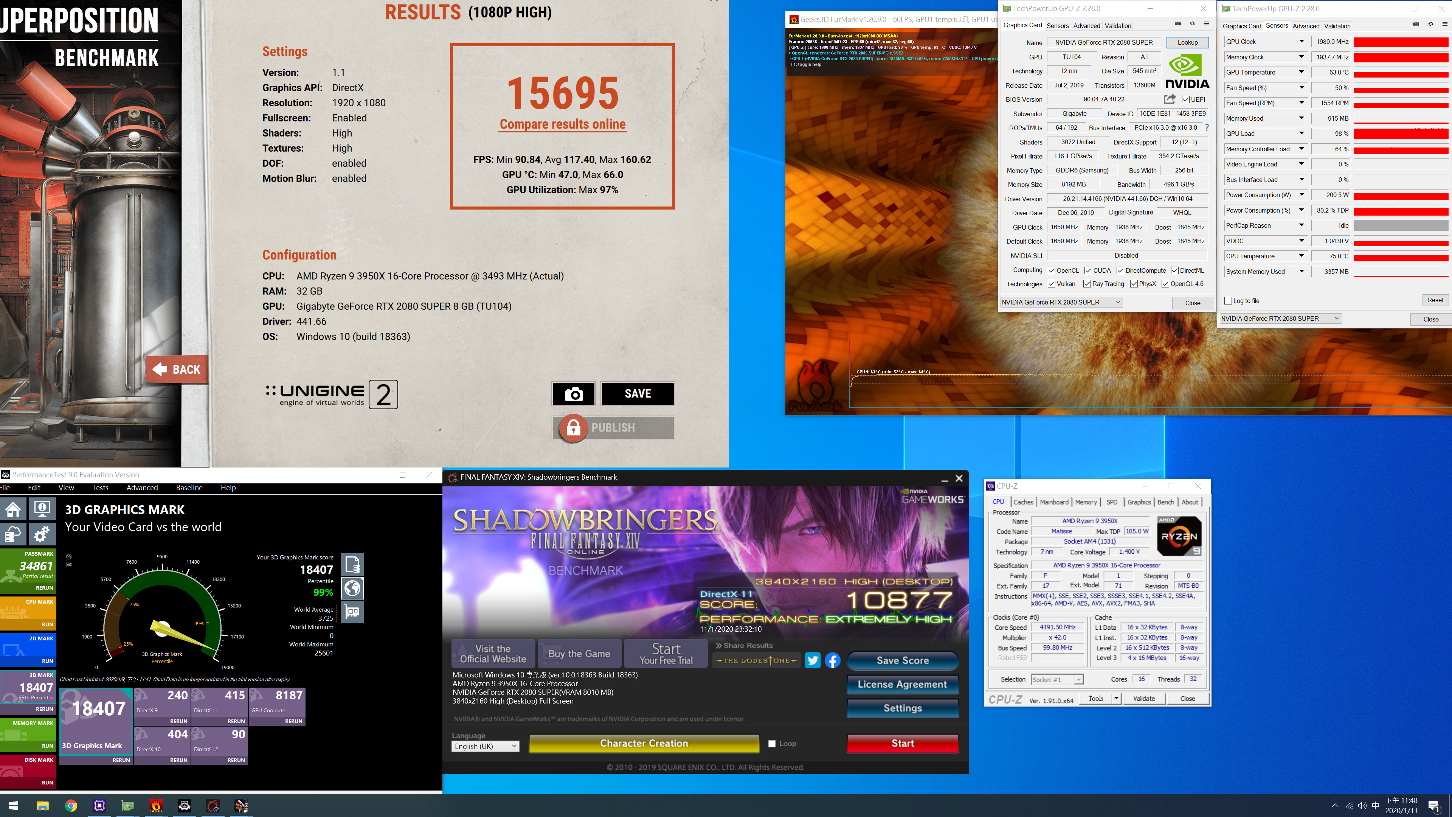This screenshot has width=1452, height=817.
Task: Switch to CPU-Z taskbar icon
Action: point(99,806)
